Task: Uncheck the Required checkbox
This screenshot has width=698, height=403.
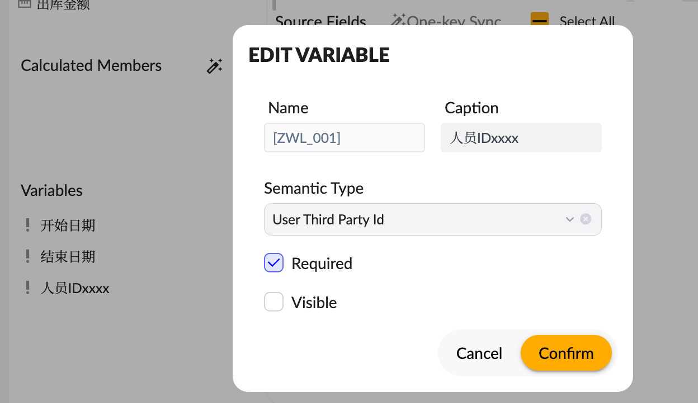Action: pyautogui.click(x=274, y=263)
